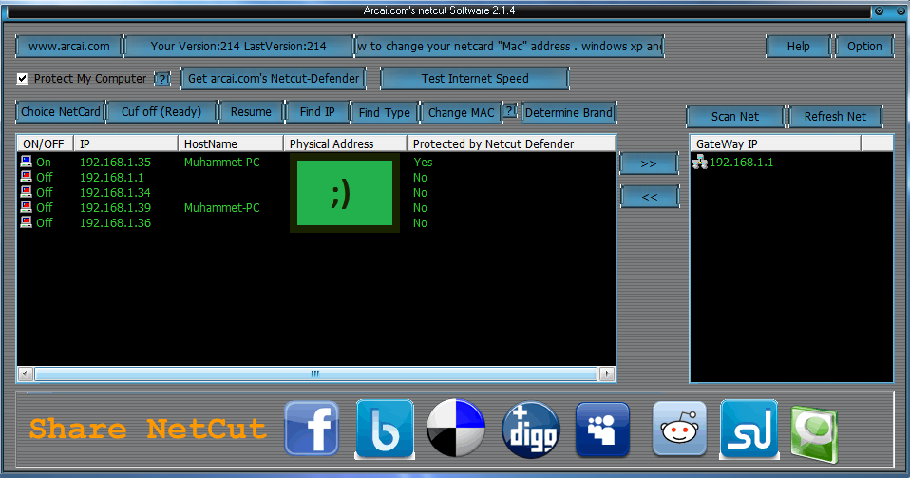This screenshot has width=910, height=478.
Task: Click computer icon for 192.168.1.34 row
Action: pyautogui.click(x=26, y=192)
